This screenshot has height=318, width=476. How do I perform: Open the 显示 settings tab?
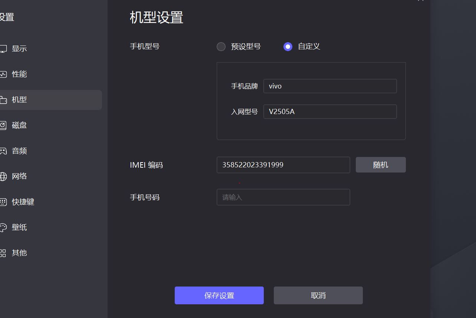point(19,48)
